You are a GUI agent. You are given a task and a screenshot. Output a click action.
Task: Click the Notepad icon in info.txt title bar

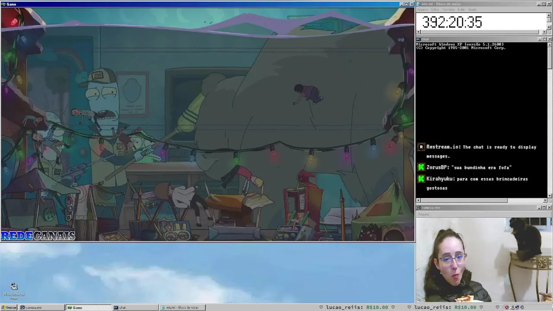[419, 4]
